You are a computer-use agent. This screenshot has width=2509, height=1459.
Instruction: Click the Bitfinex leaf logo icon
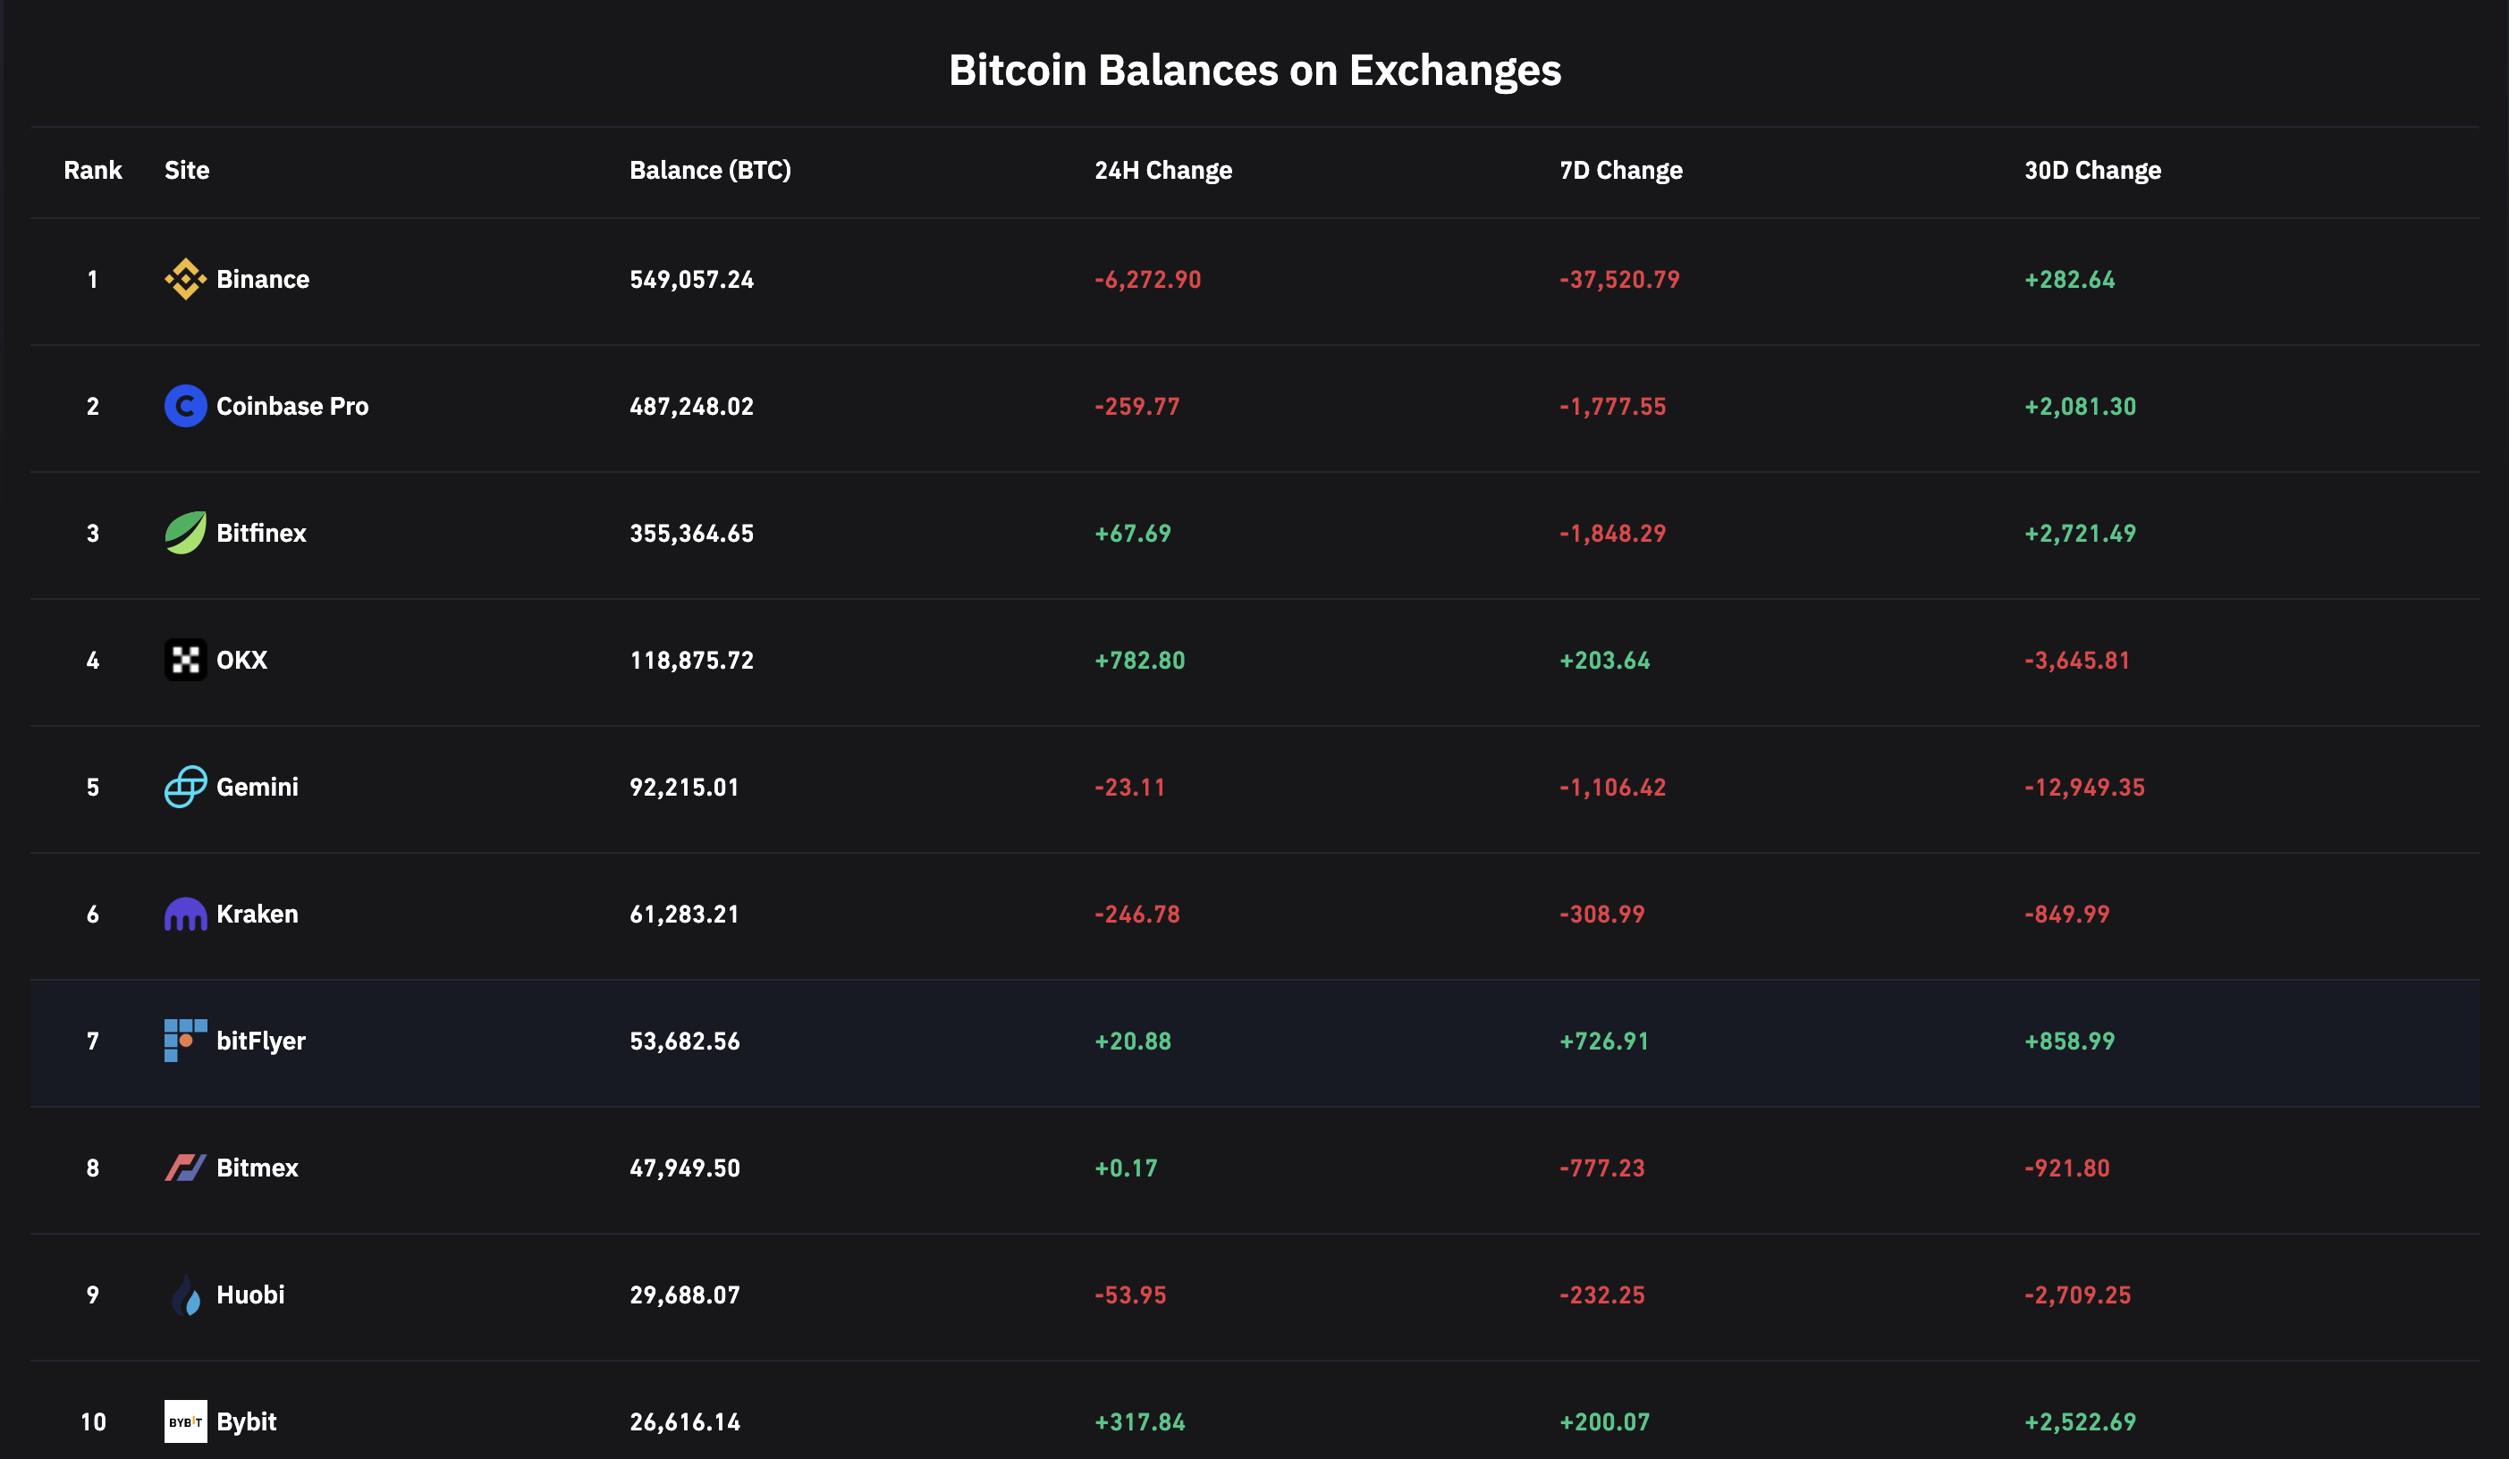pos(185,534)
